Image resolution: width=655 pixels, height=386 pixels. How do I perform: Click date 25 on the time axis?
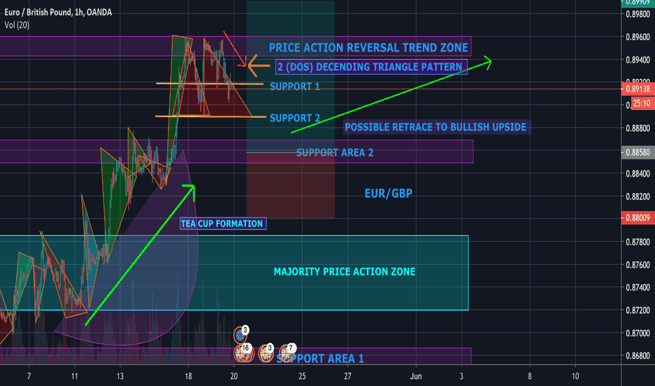pos(302,376)
